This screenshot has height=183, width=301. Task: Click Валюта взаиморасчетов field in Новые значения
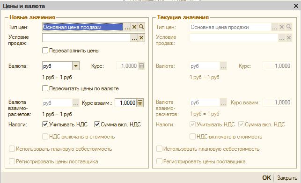pos(58,103)
